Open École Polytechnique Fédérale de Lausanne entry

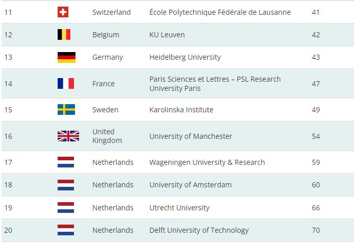click(x=220, y=12)
